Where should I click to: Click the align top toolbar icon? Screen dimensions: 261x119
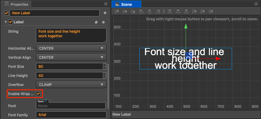117,11
